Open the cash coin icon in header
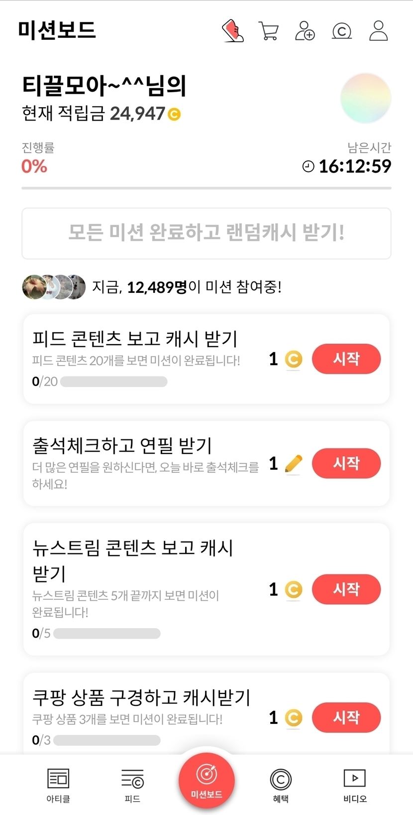The image size is (413, 815). click(x=342, y=31)
